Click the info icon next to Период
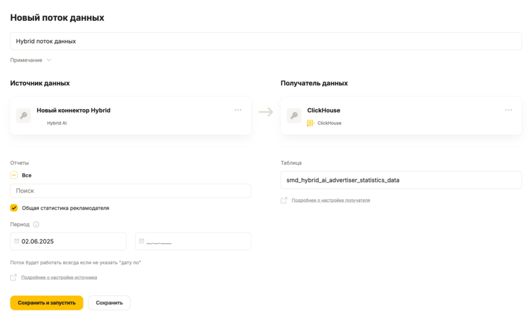This screenshot has height=317, width=530. [36, 224]
